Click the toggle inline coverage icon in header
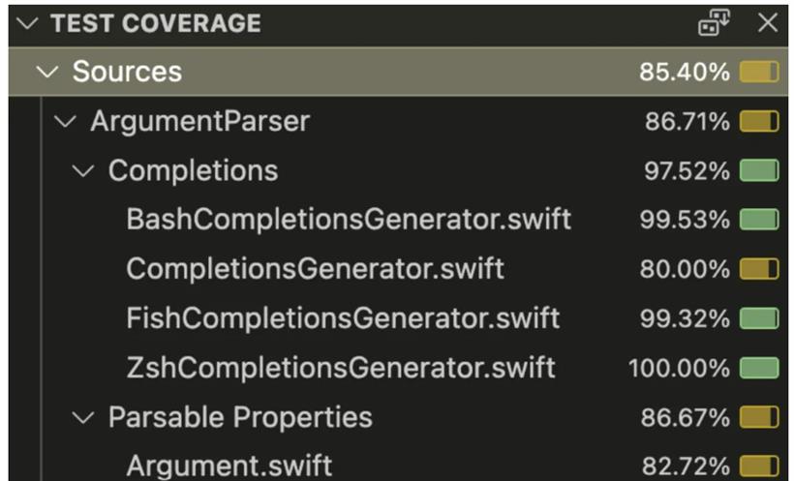Viewport: 794px width, 481px height. (714, 23)
